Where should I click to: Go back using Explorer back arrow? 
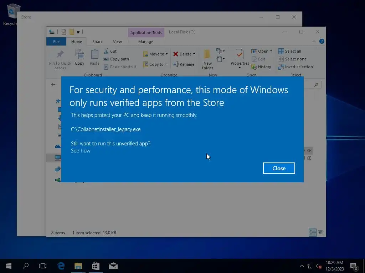(53, 85)
